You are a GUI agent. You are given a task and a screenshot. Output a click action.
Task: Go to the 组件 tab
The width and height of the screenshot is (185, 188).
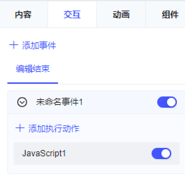[170, 15]
